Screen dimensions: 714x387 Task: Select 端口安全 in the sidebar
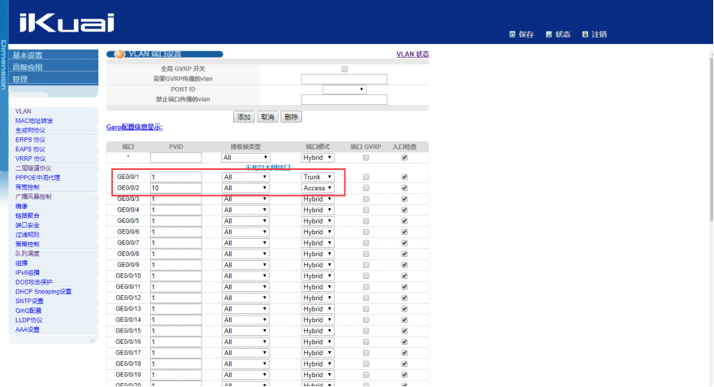tap(28, 225)
